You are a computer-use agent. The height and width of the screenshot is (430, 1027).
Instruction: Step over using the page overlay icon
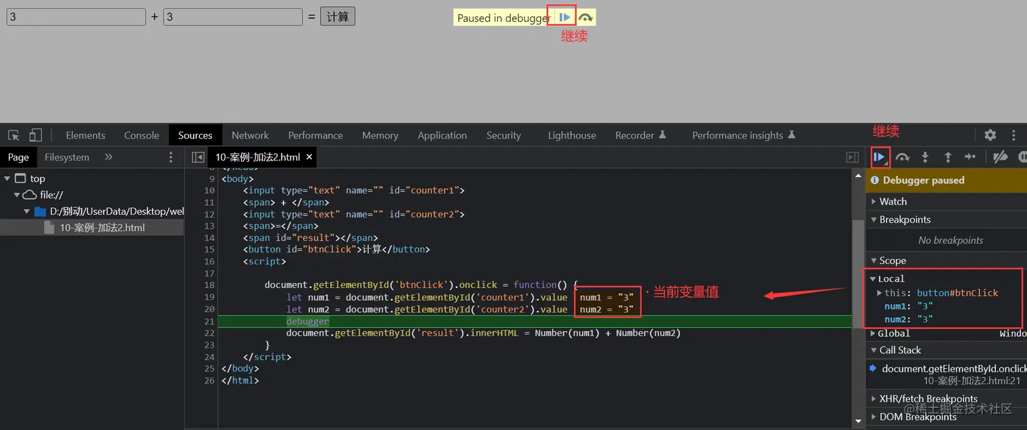(585, 18)
